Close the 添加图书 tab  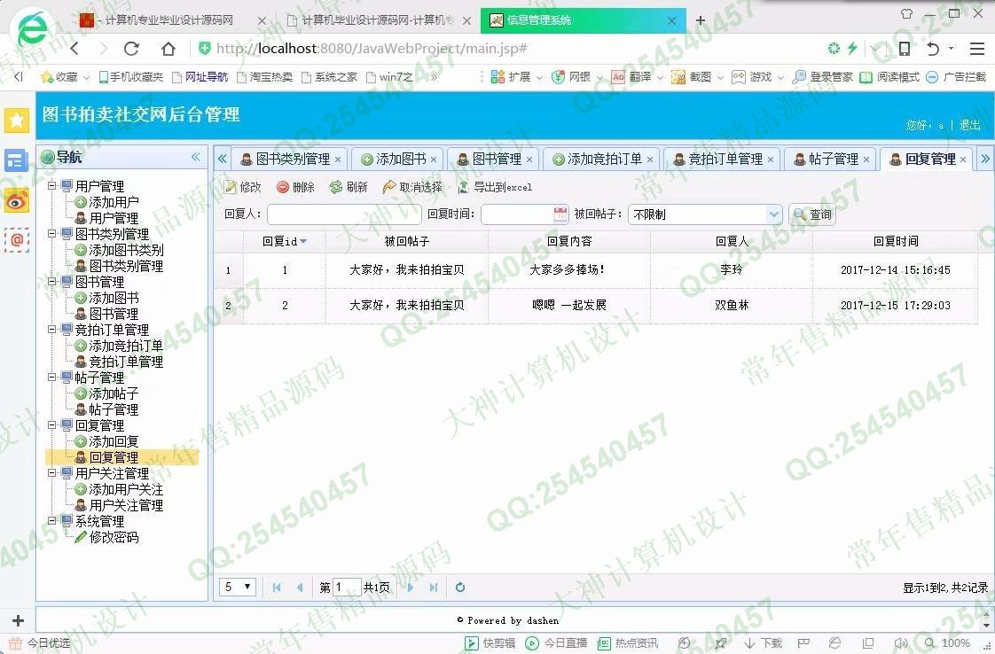coord(434,160)
